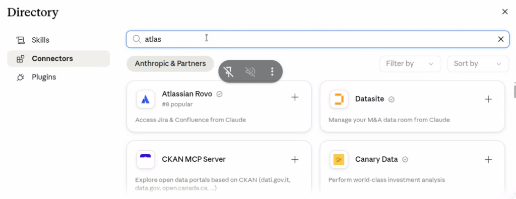Add the Datasite connector

488,99
